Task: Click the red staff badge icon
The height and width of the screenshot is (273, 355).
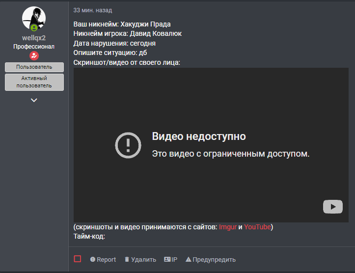Action: pyautogui.click(x=34, y=55)
